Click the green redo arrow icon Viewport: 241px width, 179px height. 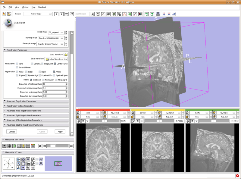pos(152,14)
